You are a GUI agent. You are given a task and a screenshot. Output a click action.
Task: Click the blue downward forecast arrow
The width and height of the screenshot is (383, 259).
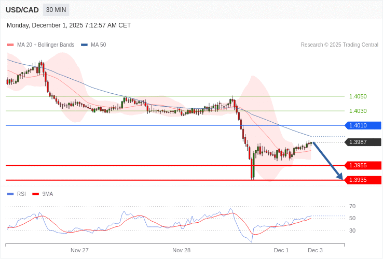pos(327,161)
